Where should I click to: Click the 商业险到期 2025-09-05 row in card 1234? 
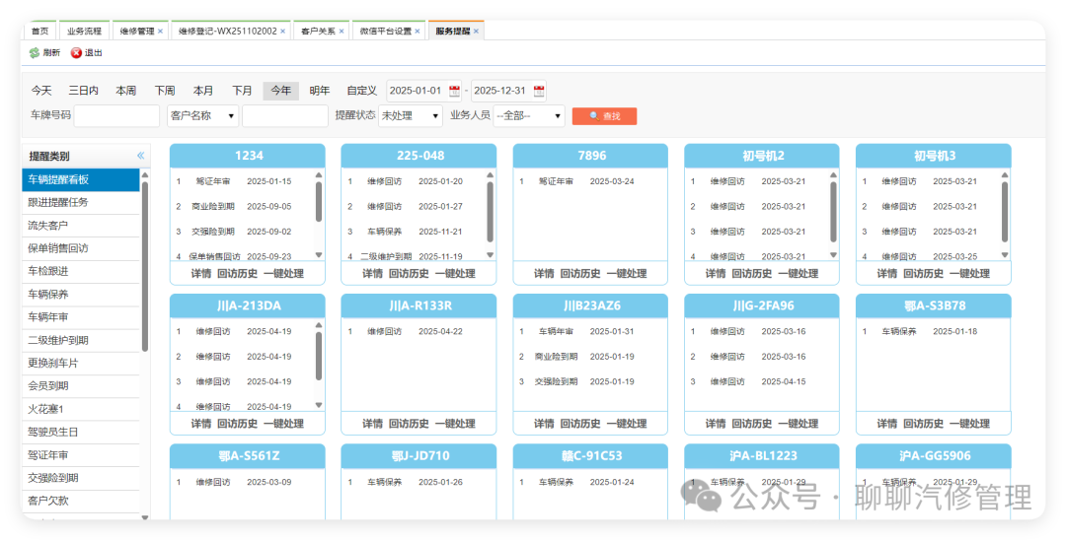[233, 206]
